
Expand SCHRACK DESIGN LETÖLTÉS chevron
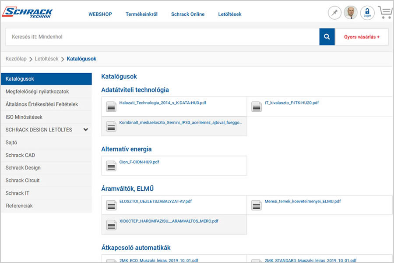(x=86, y=130)
